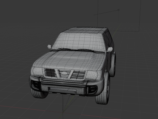Click the point light object above the car
Image resolution: width=158 pixels, height=119 pixels.
pyautogui.click(x=118, y=10)
